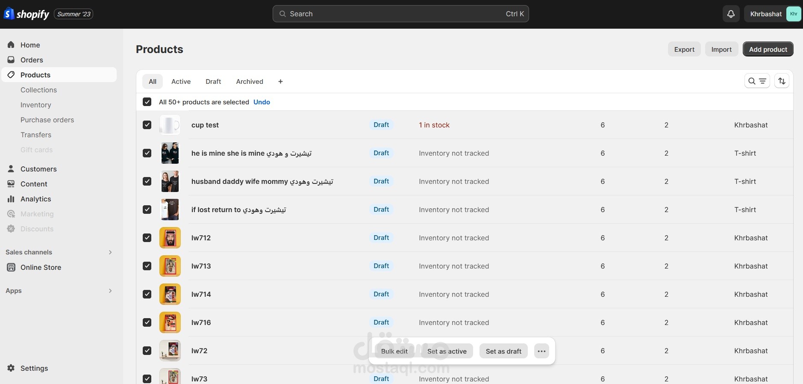
Task: Uncheck the cup test product checkbox
Action: tap(147, 125)
